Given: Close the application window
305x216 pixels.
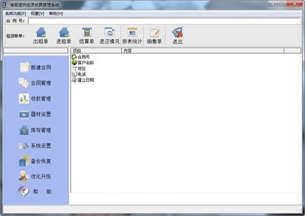Looking at the screenshot, I should [294, 3].
